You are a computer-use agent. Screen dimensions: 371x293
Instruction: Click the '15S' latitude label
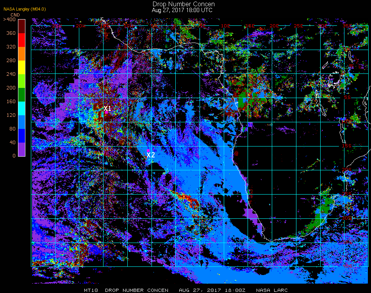347,146
